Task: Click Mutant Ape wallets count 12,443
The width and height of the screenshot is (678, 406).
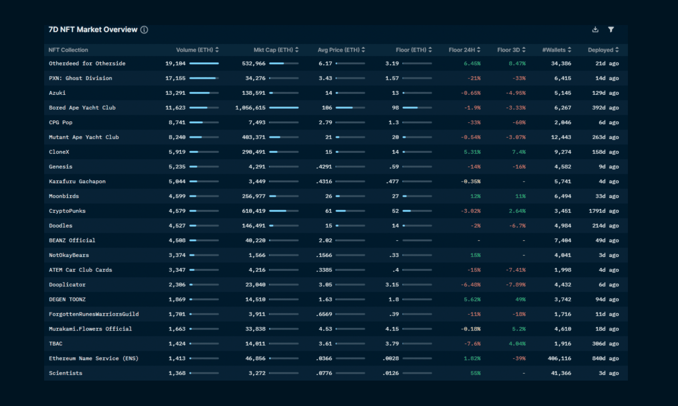Action: [x=561, y=137]
